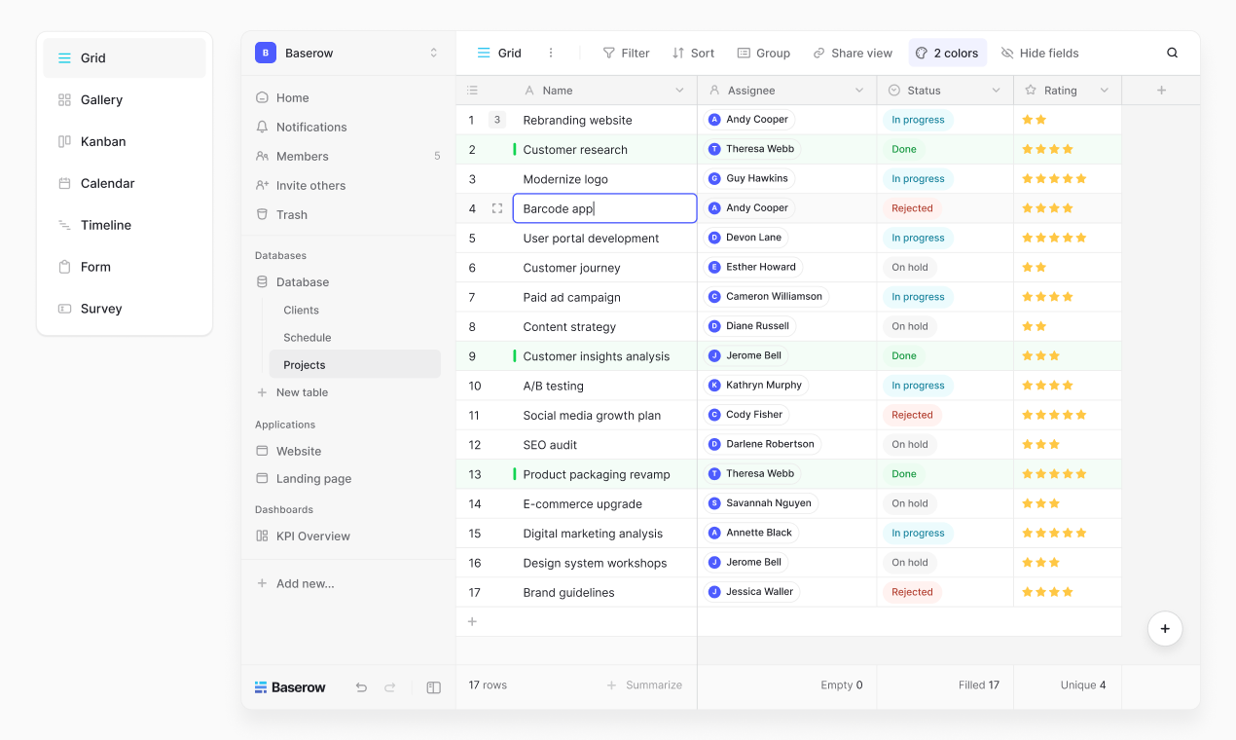The image size is (1236, 740).
Task: Click the undo arrow icon
Action: click(361, 687)
